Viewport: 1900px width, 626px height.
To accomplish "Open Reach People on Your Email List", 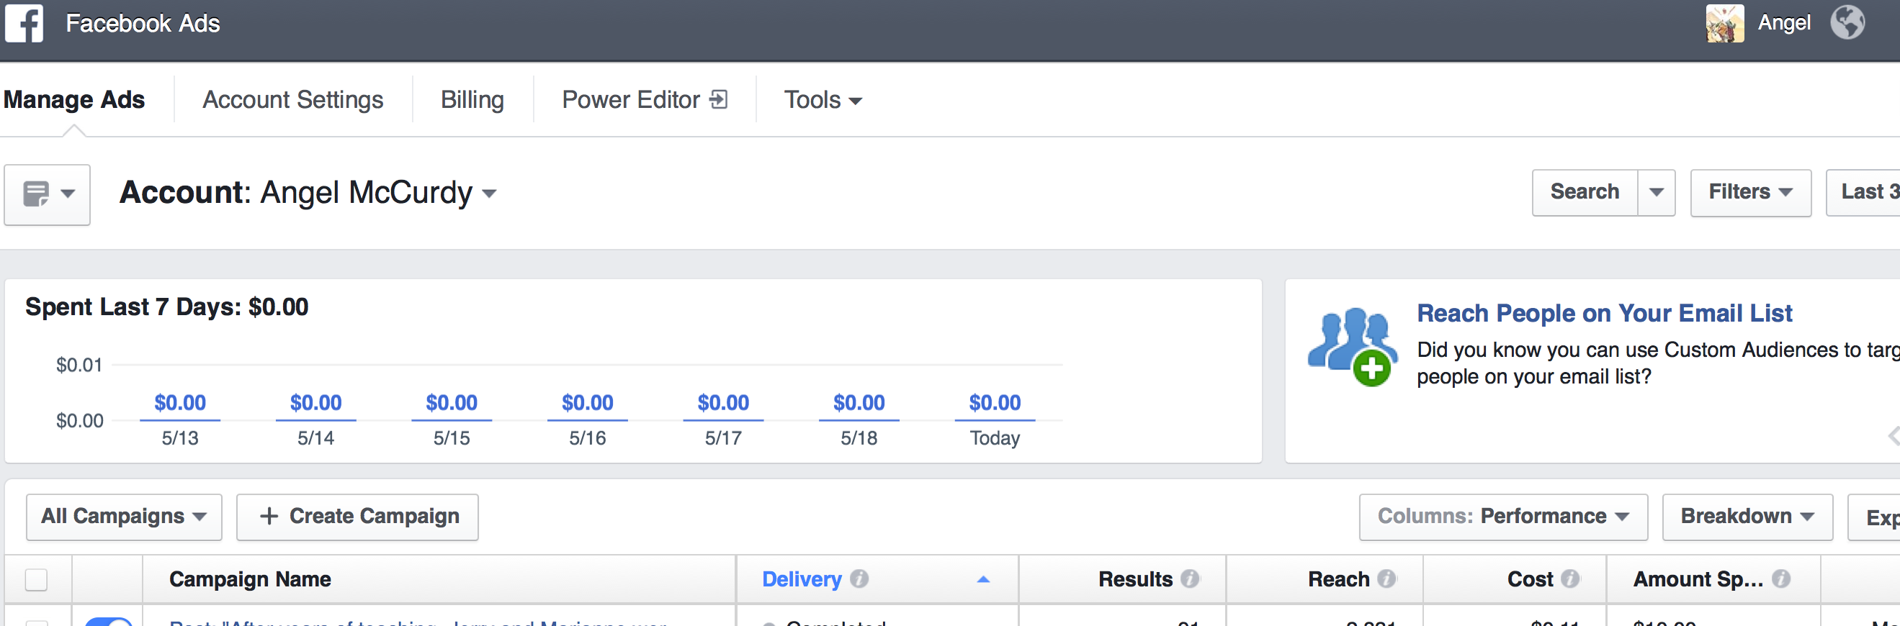I will coord(1604,314).
